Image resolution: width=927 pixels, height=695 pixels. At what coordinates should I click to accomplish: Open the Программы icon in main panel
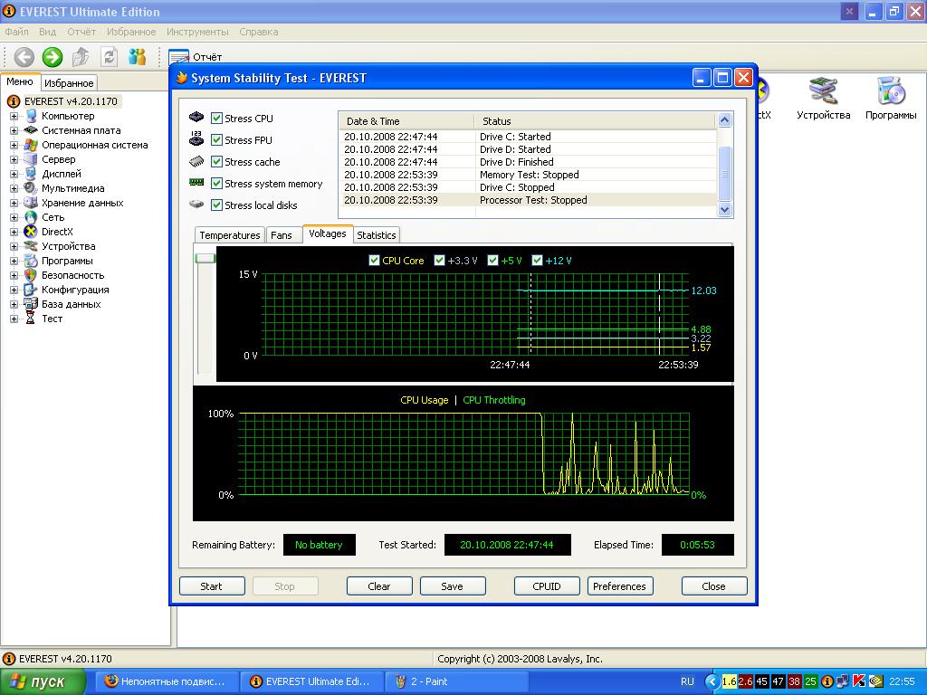tap(890, 91)
